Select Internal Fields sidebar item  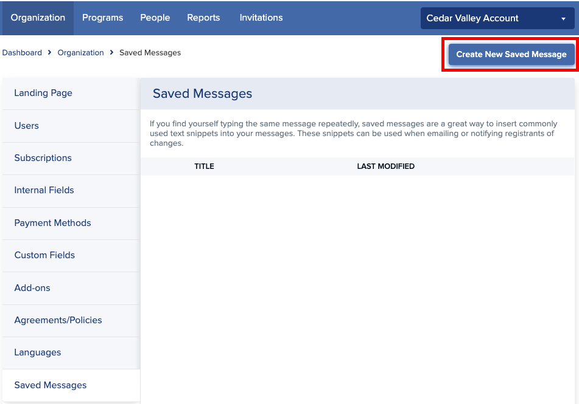tap(71, 191)
